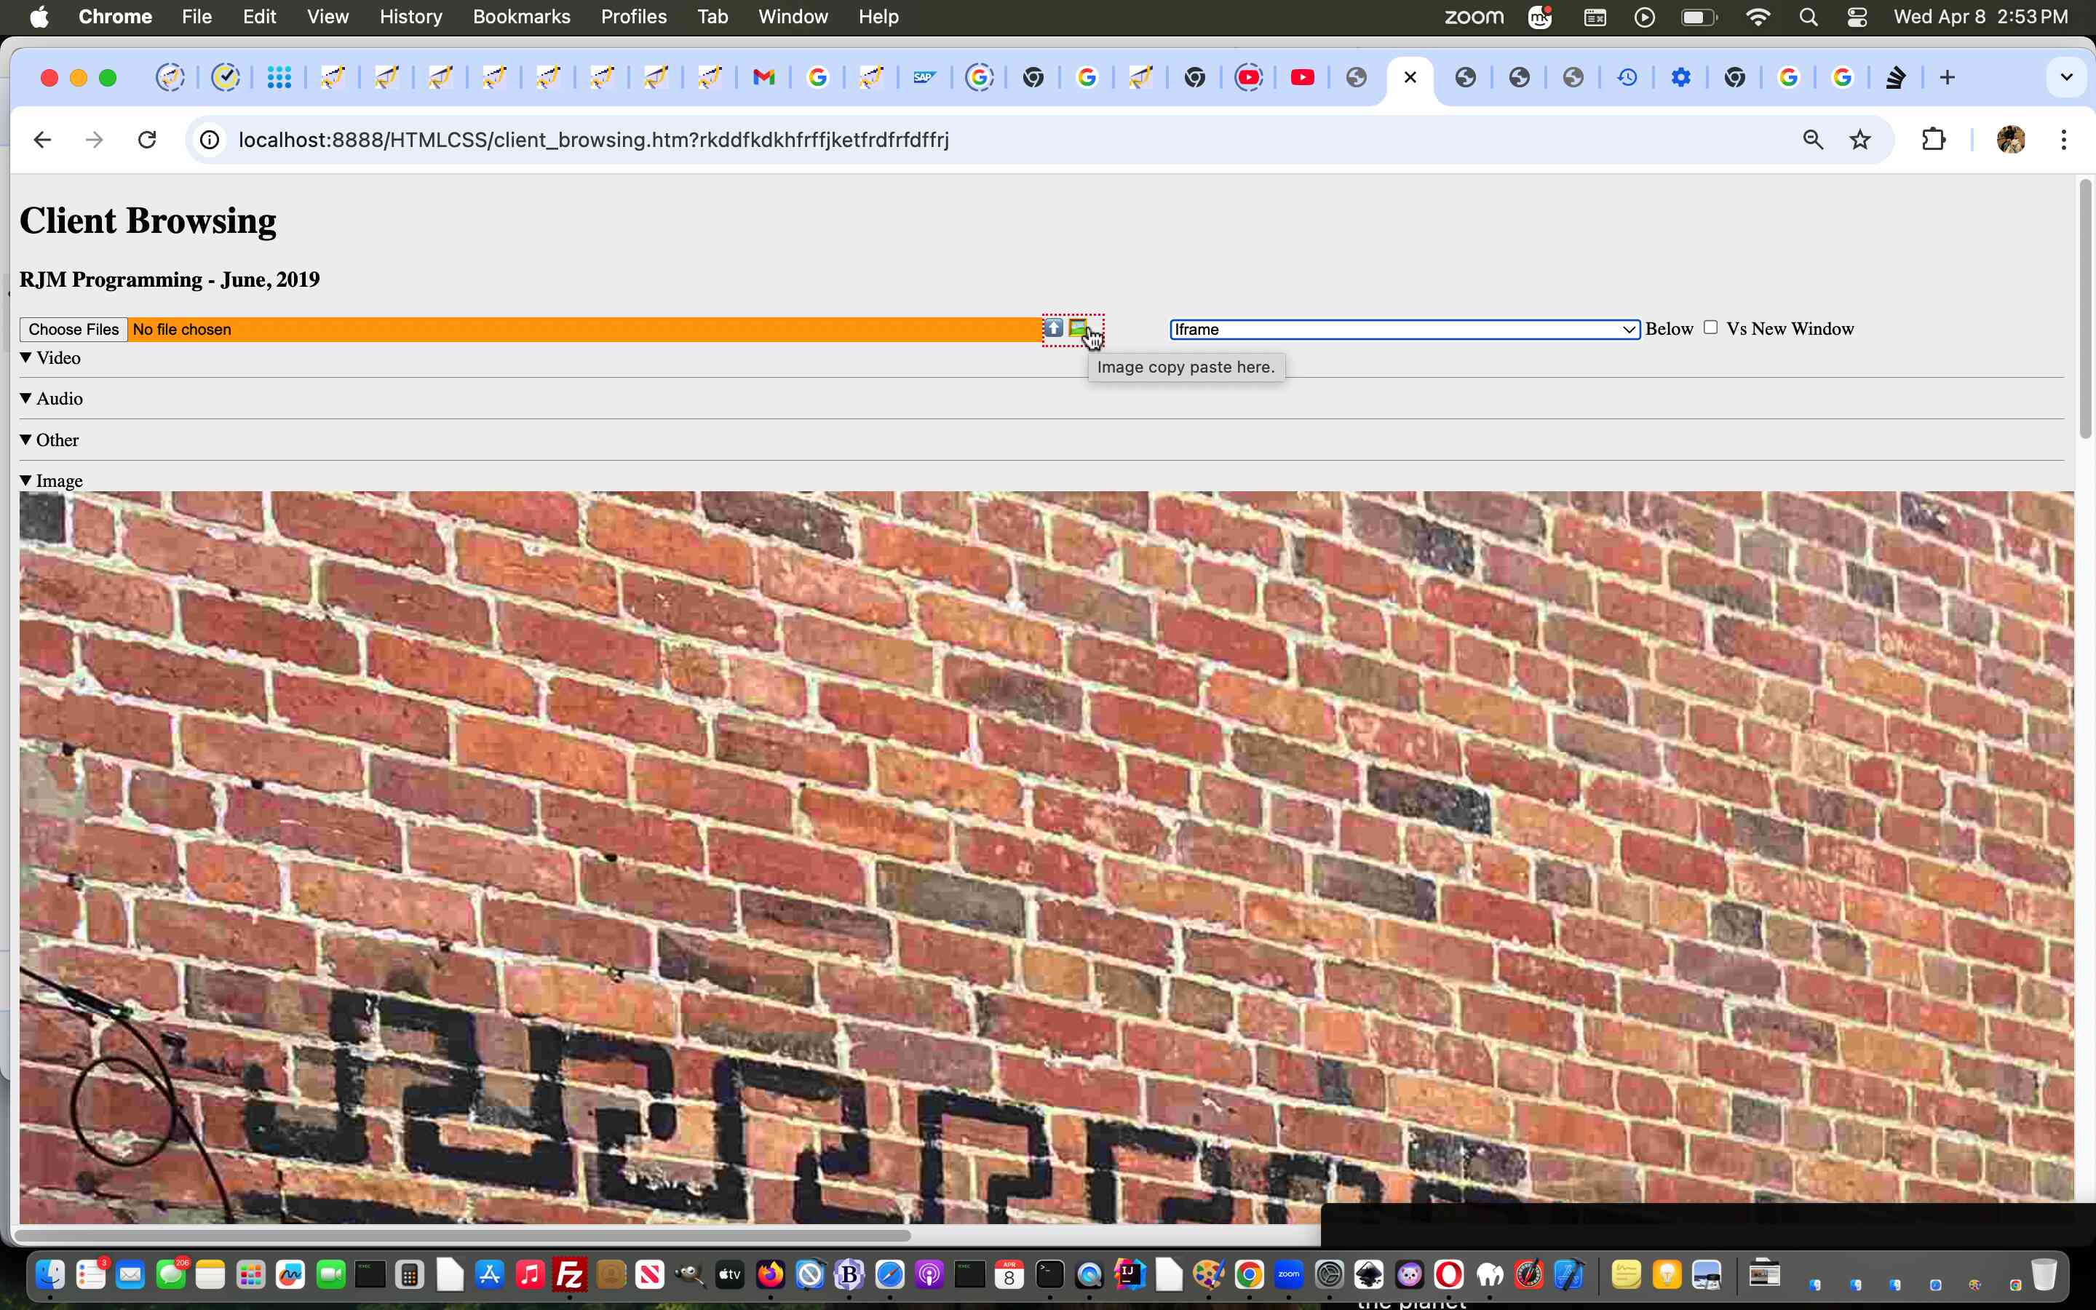The height and width of the screenshot is (1310, 2096).
Task: Open the Stack Overflow bookmark
Action: (x=1895, y=77)
